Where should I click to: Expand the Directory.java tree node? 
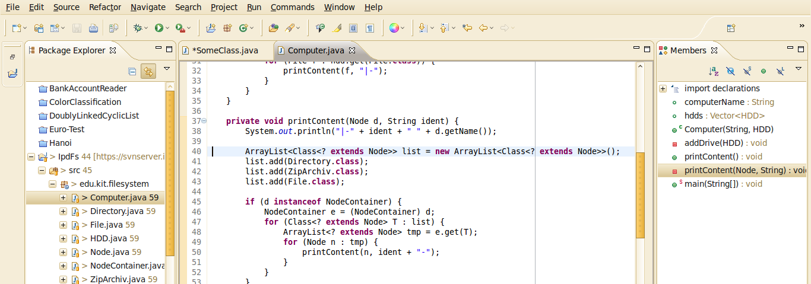(63, 211)
